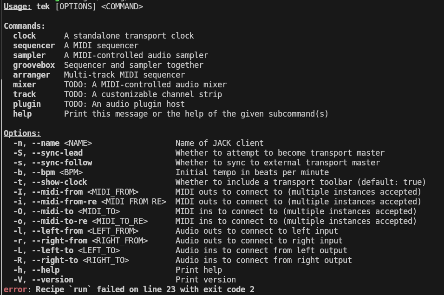Click the 'plugin' command name

pyautogui.click(x=27, y=104)
